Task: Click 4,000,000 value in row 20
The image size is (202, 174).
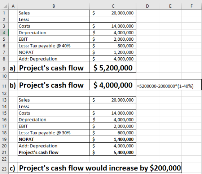Action: (113, 146)
